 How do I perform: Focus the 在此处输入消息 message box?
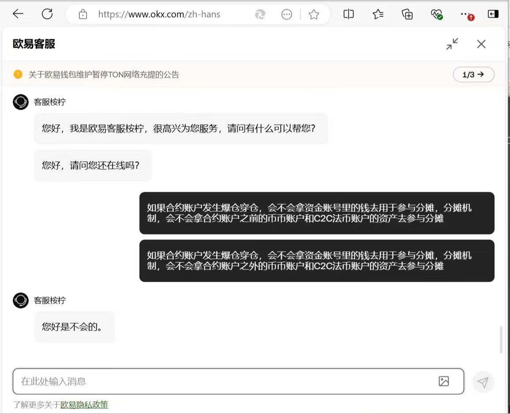pos(238,381)
